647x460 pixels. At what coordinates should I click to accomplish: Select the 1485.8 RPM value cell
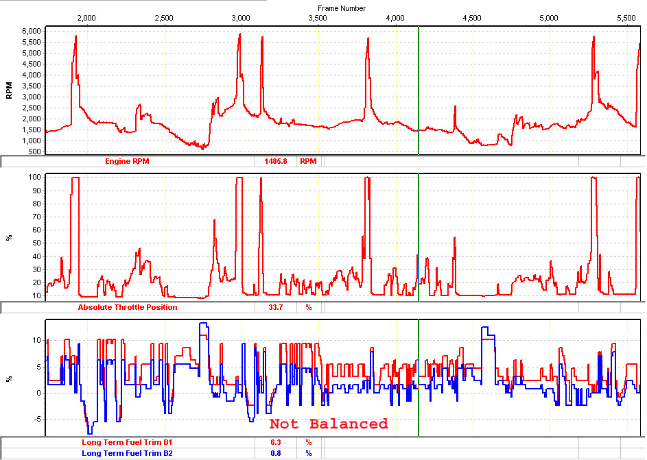[x=276, y=162]
